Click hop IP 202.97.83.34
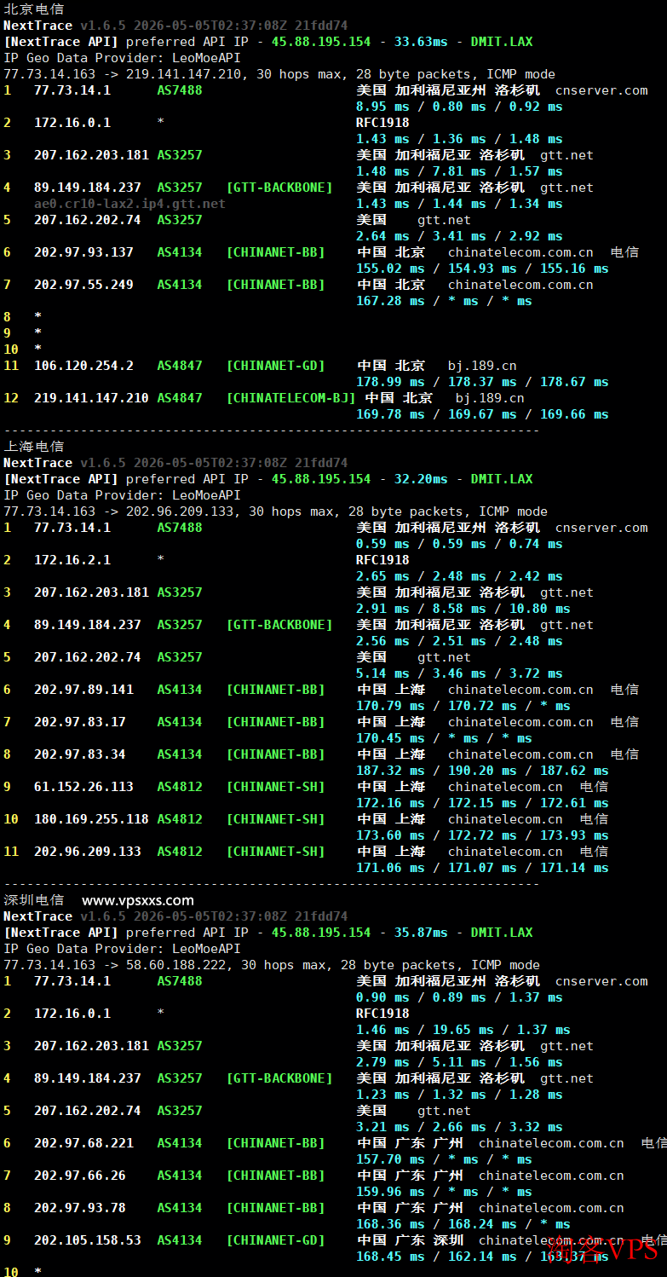Viewport: 667px width, 1277px height. 80,754
